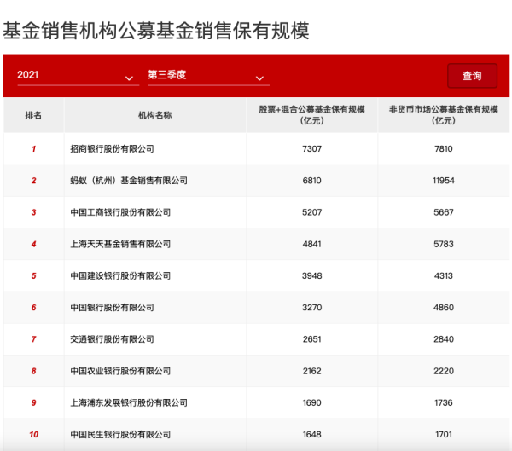Viewport: 512px width, 451px height.
Task: Open the 2021 year dropdown
Action: [x=78, y=76]
